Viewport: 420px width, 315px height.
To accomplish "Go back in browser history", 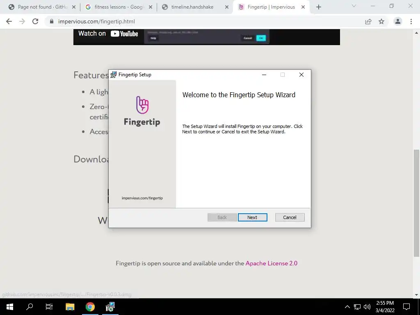I will click(x=9, y=21).
